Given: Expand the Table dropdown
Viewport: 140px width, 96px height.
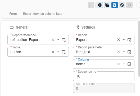Looking at the screenshot, I should pyautogui.click(x=58, y=52).
